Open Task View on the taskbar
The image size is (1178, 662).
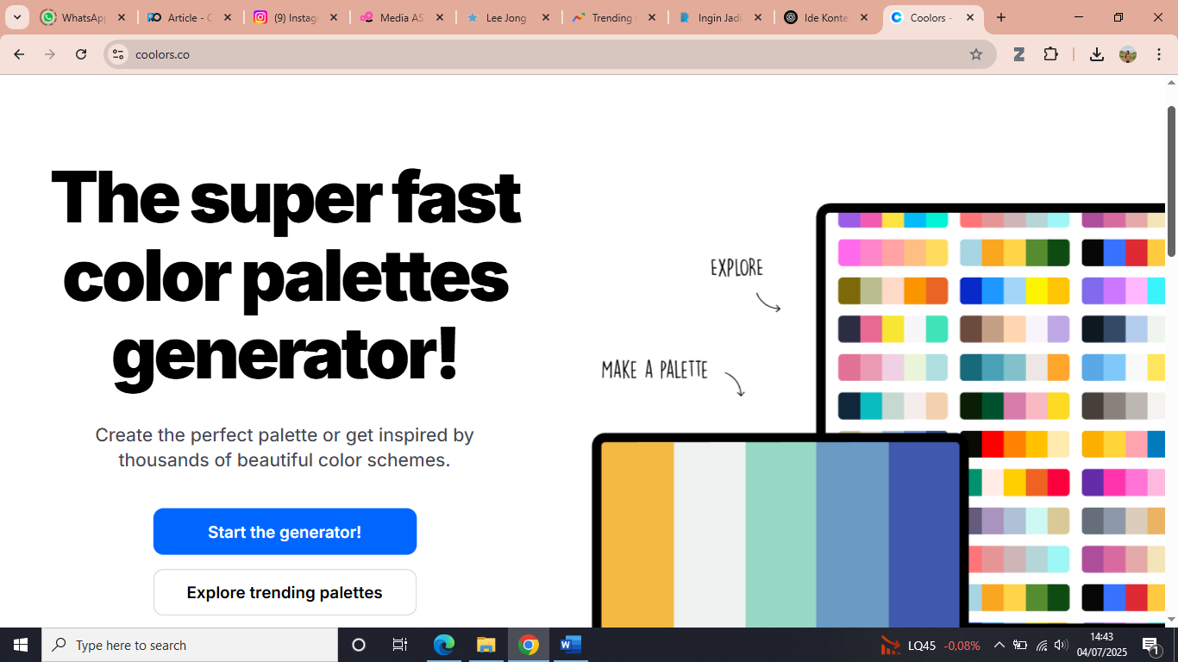(x=400, y=645)
